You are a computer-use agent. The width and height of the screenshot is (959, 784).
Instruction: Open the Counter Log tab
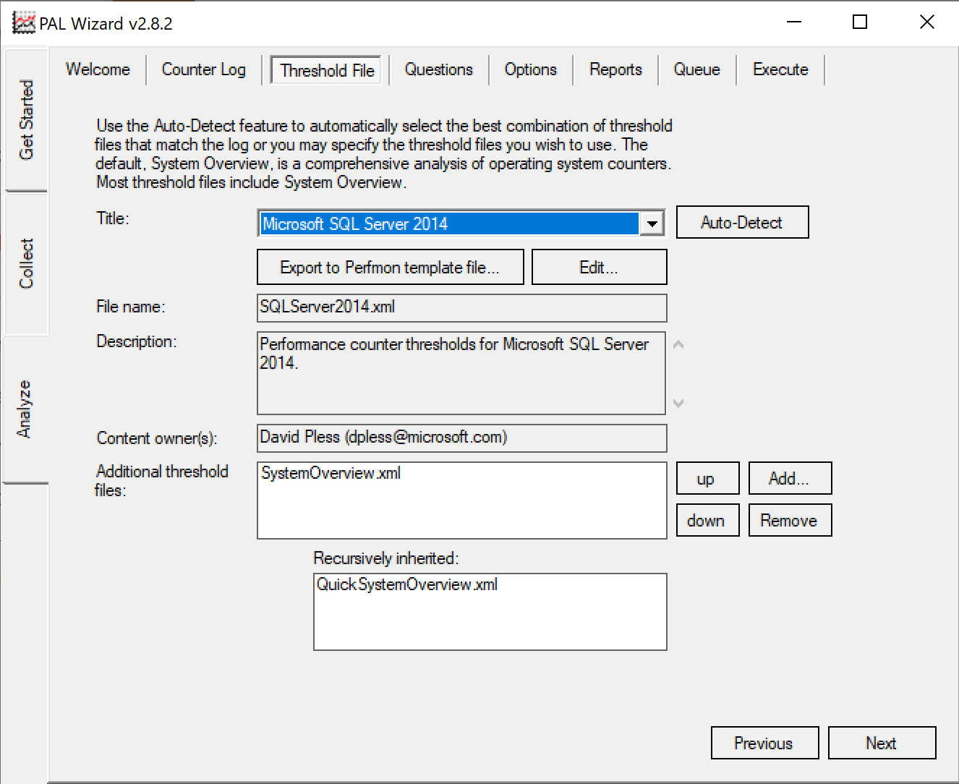pyautogui.click(x=203, y=69)
